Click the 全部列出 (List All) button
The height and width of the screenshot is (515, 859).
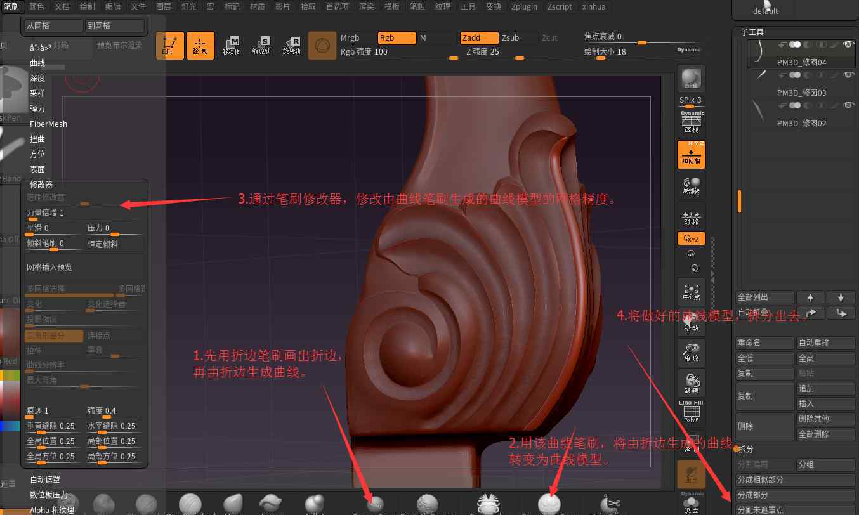pos(765,297)
